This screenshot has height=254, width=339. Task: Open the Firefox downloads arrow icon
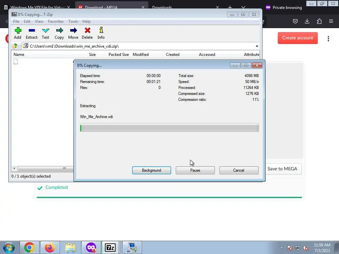pos(307,21)
